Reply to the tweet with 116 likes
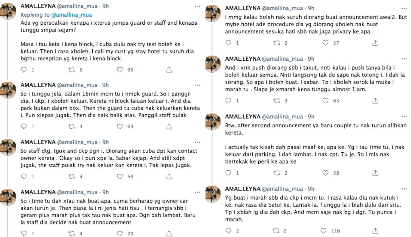The height and width of the screenshot is (237, 411). (229, 231)
